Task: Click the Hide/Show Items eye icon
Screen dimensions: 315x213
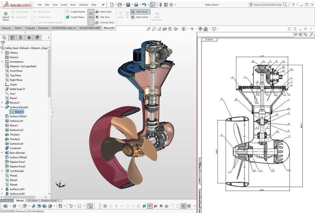Action: pyautogui.click(x=192, y=29)
